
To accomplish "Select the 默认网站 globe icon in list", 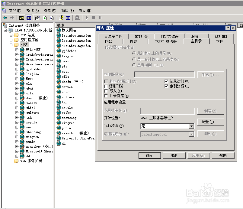I will tap(59, 30).
